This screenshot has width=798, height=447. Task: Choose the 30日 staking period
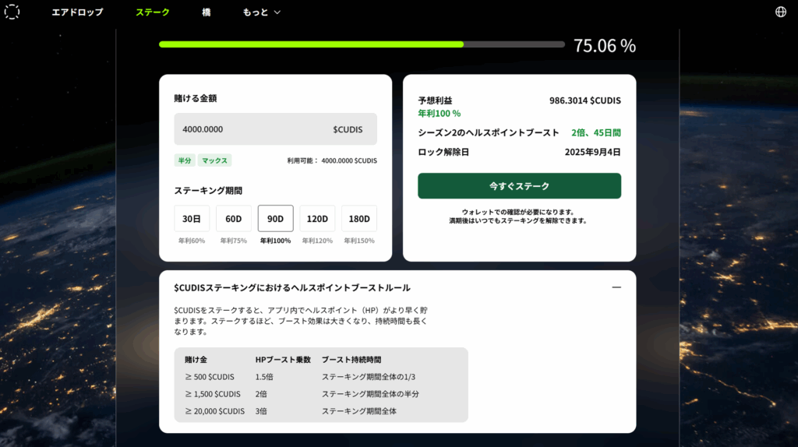[x=192, y=219]
